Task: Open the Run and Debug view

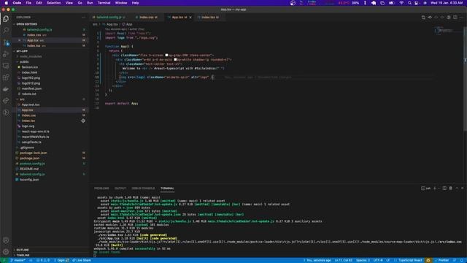Action: coord(6,54)
